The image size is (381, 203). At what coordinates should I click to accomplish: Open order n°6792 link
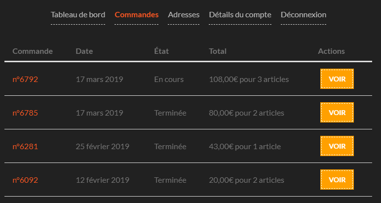(x=25, y=79)
